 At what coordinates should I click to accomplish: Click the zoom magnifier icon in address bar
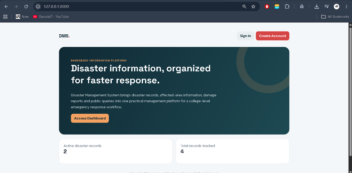(x=244, y=7)
